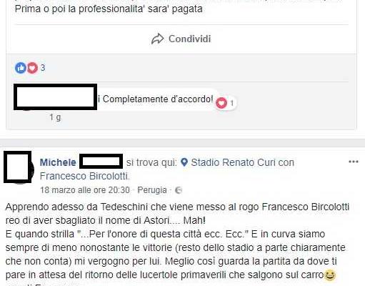
Task: Click the post author's redacted profile picture
Action: tap(18, 167)
